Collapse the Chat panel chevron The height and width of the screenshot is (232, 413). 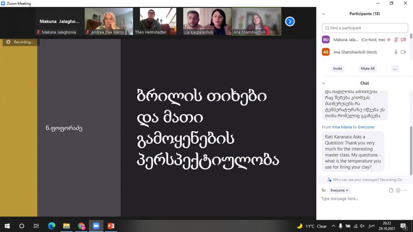click(324, 83)
